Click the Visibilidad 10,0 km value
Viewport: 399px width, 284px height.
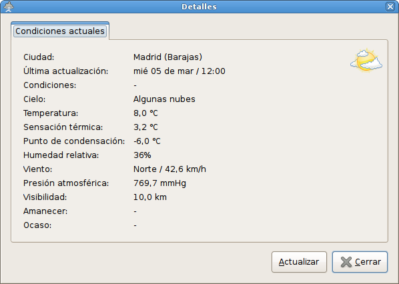150,197
